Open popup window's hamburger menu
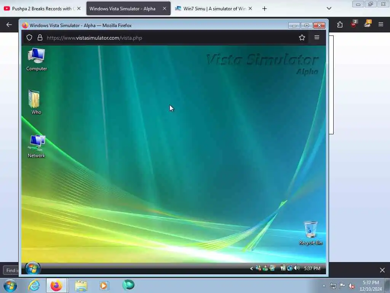The height and width of the screenshot is (293, 390). click(x=316, y=37)
